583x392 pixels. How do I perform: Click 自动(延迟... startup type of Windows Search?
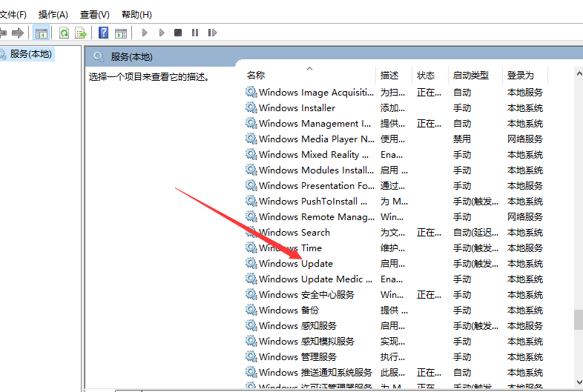(475, 233)
